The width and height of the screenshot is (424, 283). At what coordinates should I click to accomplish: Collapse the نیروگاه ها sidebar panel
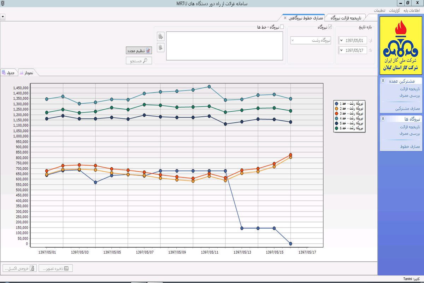[x=383, y=119]
